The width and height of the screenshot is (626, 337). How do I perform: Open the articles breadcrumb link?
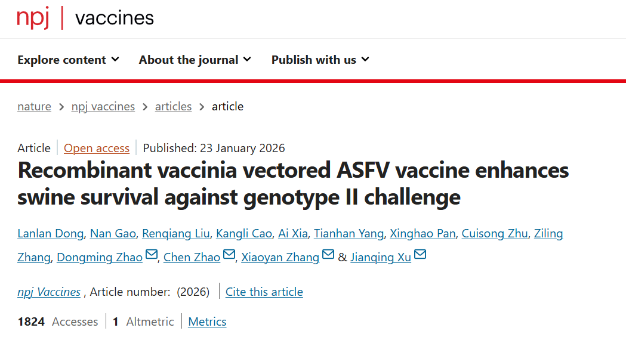[x=173, y=107]
